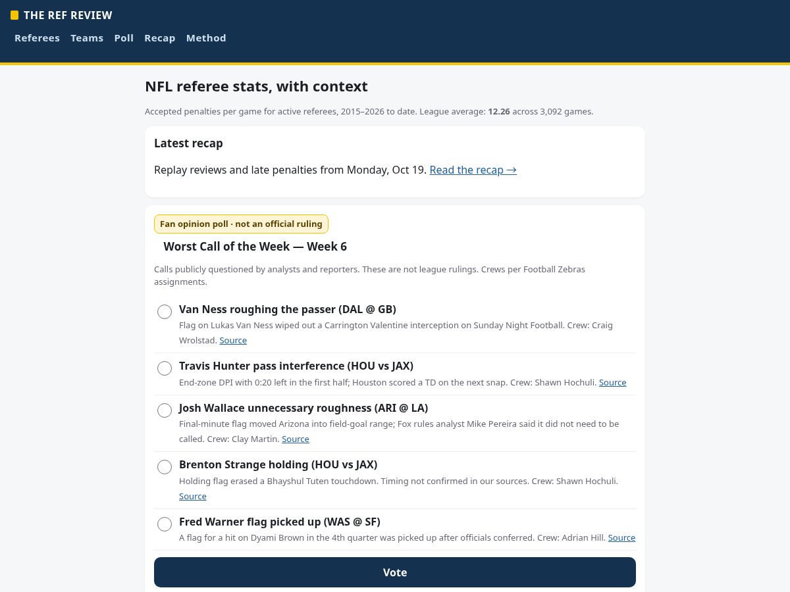Click Fred Warner flag picked up title

tap(280, 522)
